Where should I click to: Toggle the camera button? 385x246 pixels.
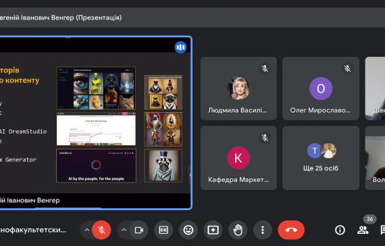138,230
